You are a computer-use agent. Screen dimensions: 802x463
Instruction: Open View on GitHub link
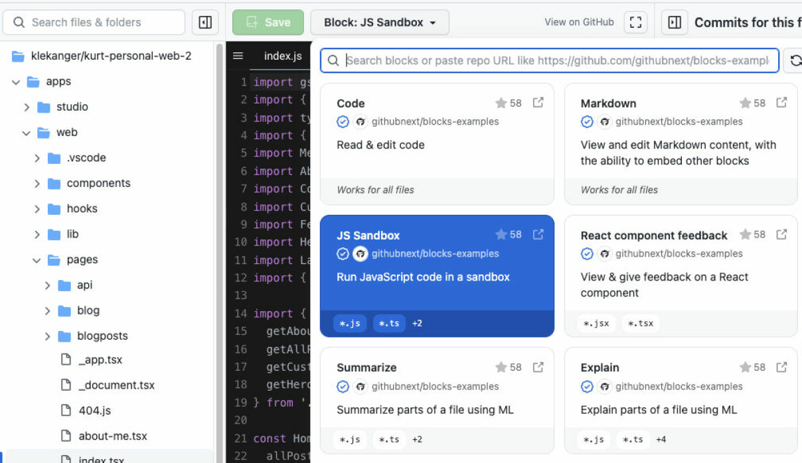coord(579,22)
